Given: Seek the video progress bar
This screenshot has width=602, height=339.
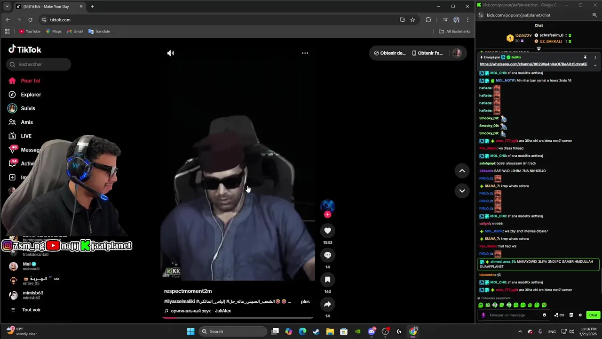Looking at the screenshot, I should tap(238, 318).
